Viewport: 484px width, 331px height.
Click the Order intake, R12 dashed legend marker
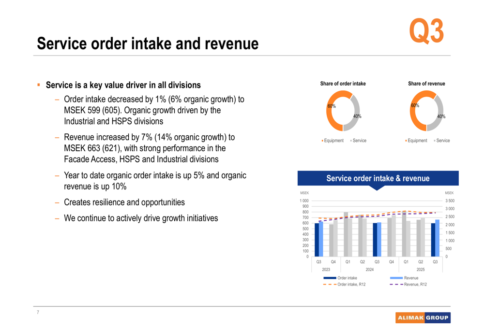(329, 285)
